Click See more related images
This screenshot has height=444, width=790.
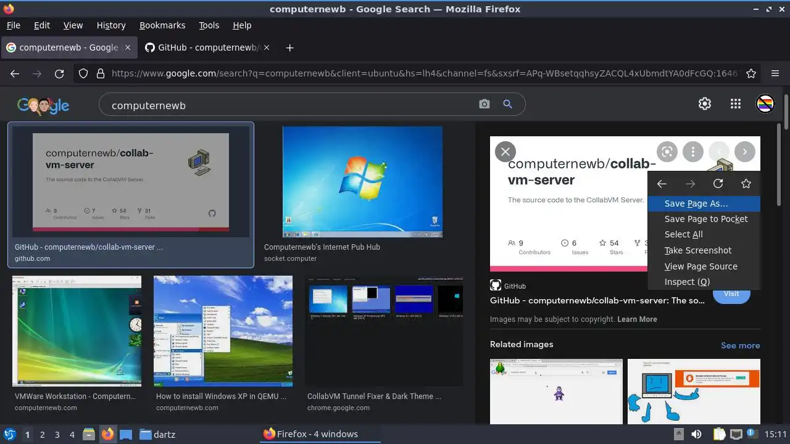pos(740,345)
